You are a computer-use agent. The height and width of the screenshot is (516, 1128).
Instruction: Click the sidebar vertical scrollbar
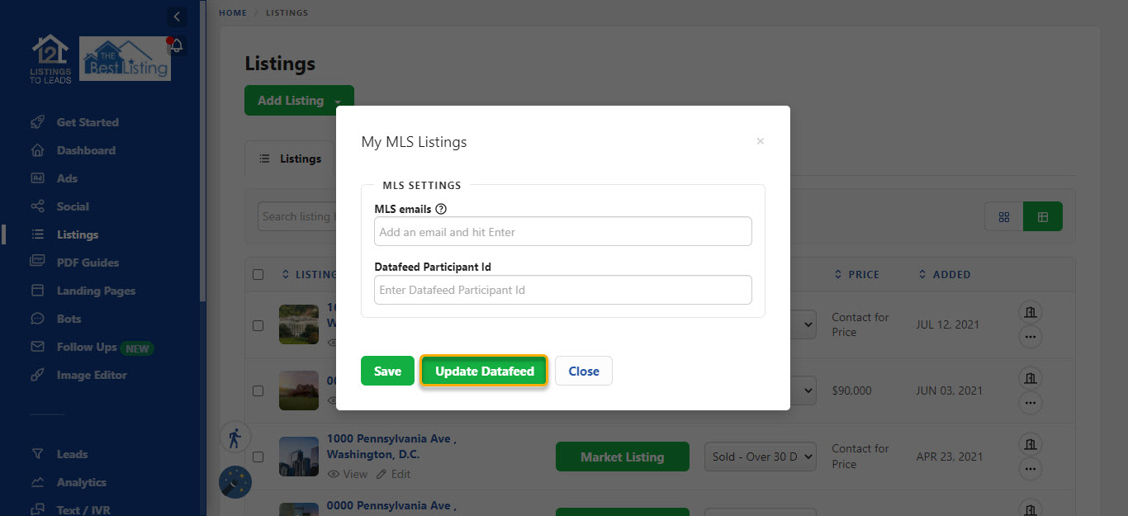tap(203, 151)
